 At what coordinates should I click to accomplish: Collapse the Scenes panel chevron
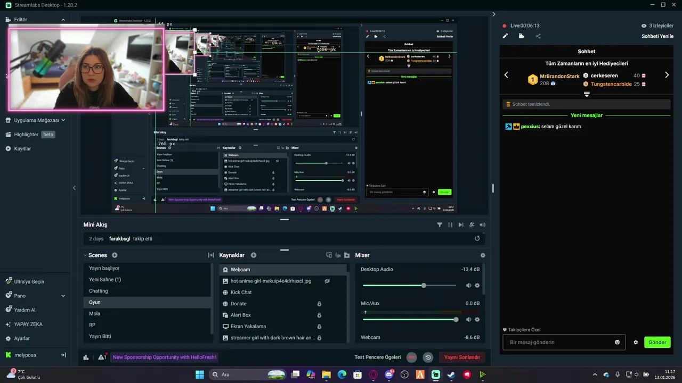[x=85, y=255]
